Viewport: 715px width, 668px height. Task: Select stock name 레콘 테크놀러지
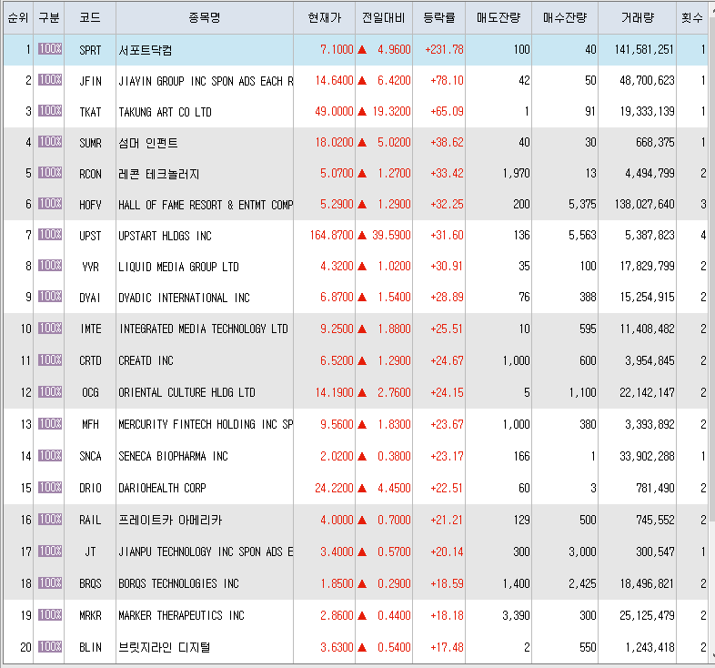click(x=158, y=174)
